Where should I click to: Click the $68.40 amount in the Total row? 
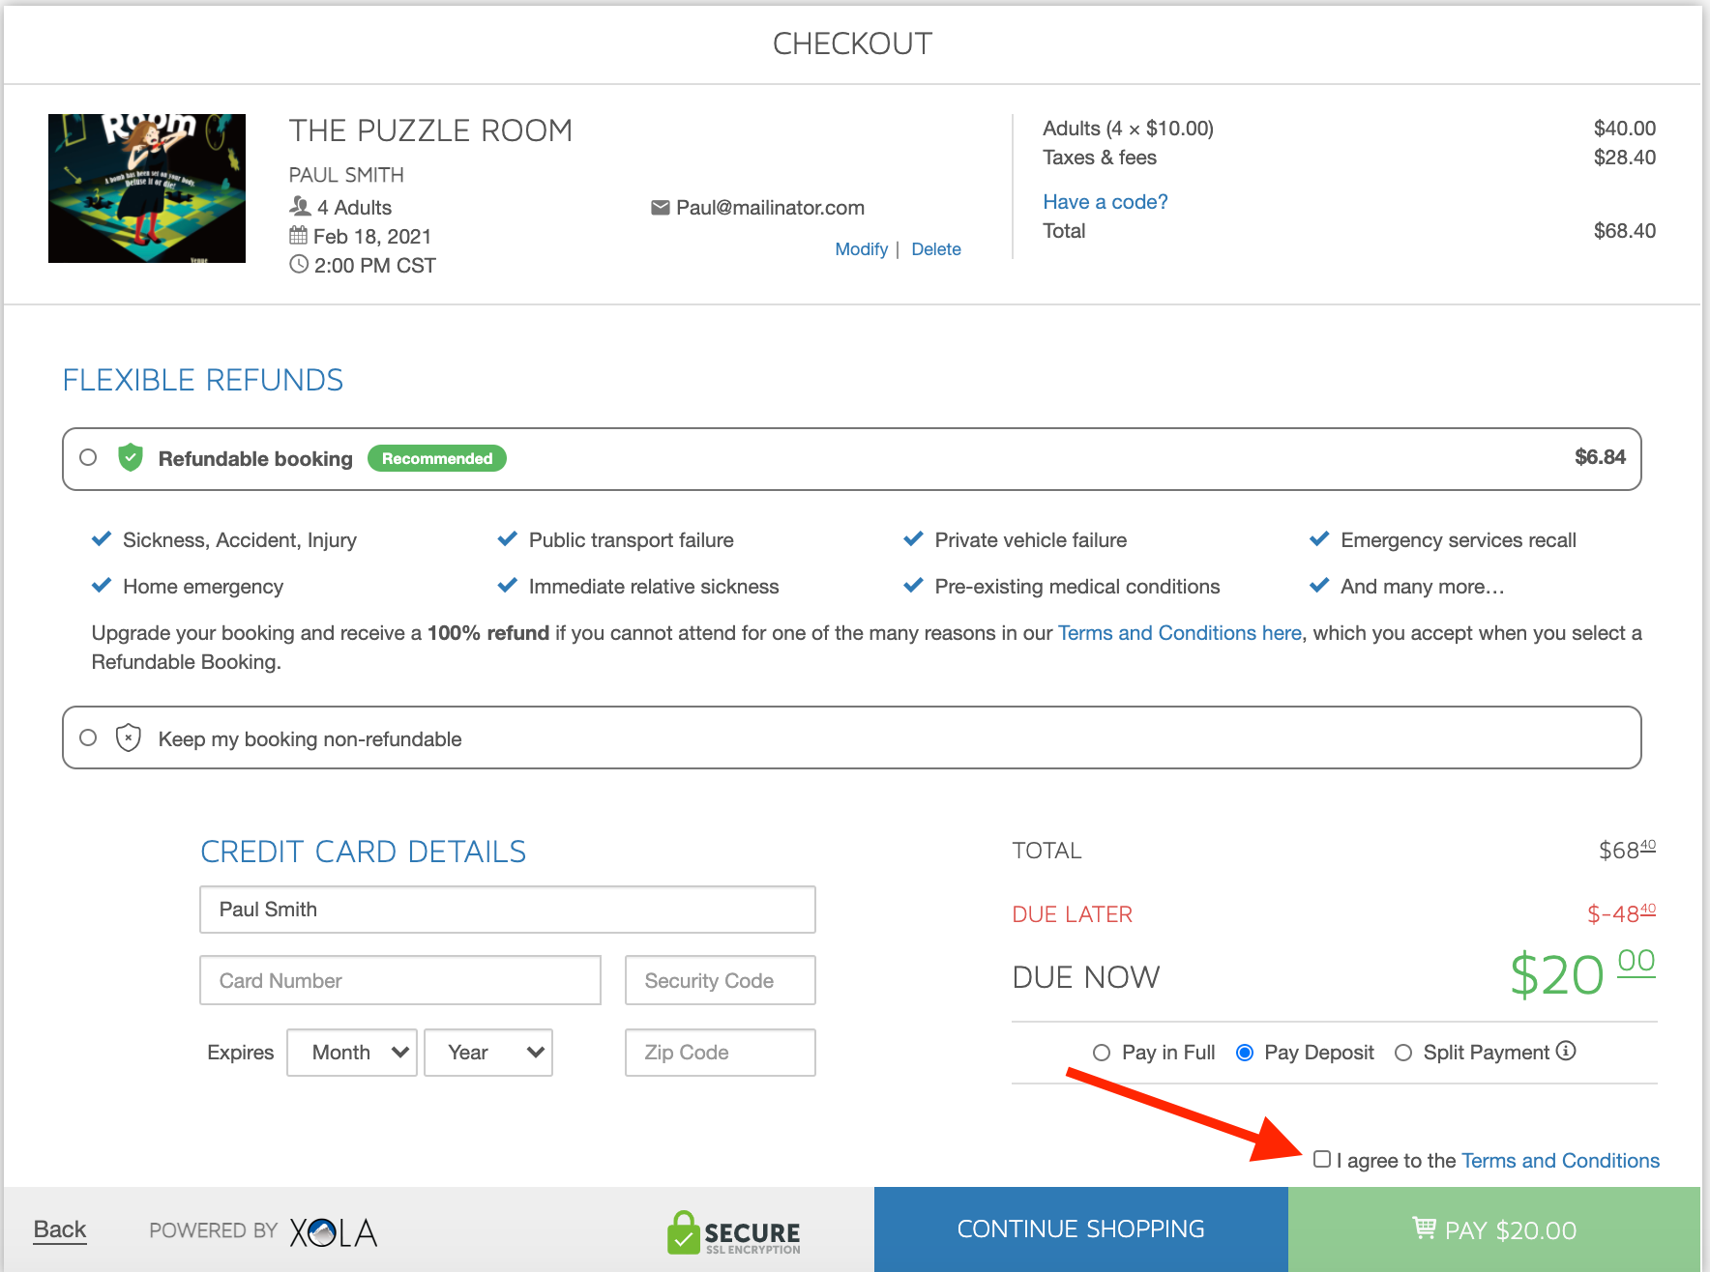(x=1625, y=231)
